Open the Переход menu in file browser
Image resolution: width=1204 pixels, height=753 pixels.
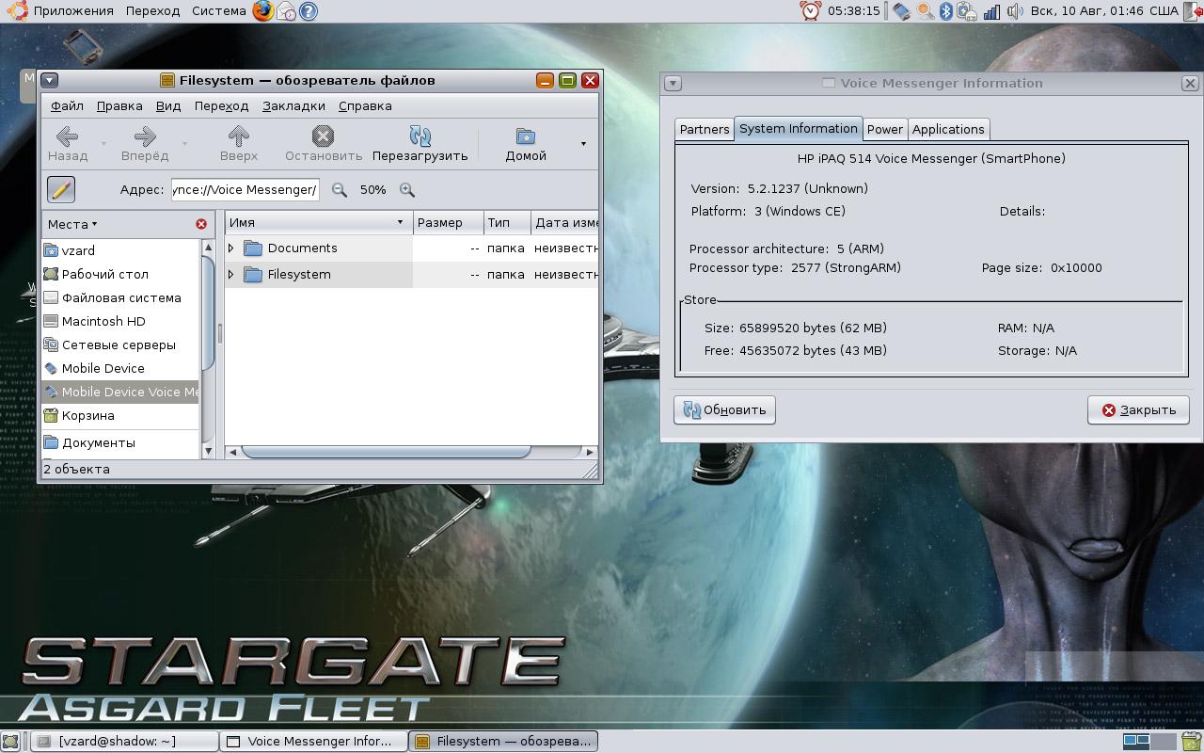221,105
